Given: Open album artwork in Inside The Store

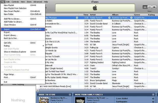Looking at the screenshot, I should (44, 100).
